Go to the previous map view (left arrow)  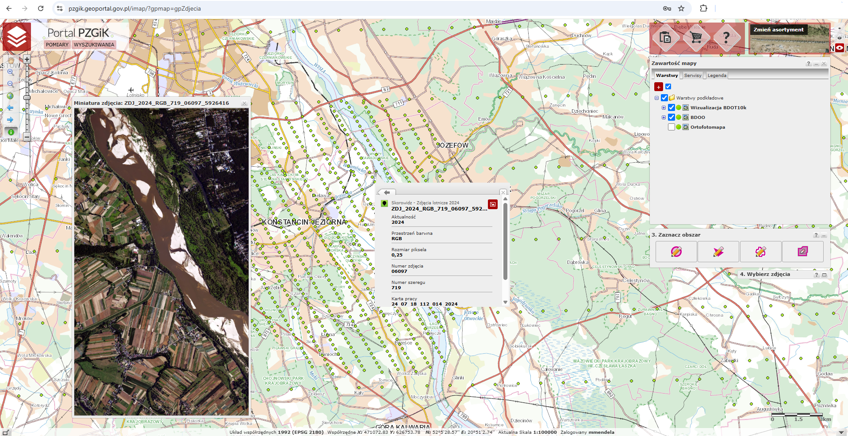(x=11, y=107)
